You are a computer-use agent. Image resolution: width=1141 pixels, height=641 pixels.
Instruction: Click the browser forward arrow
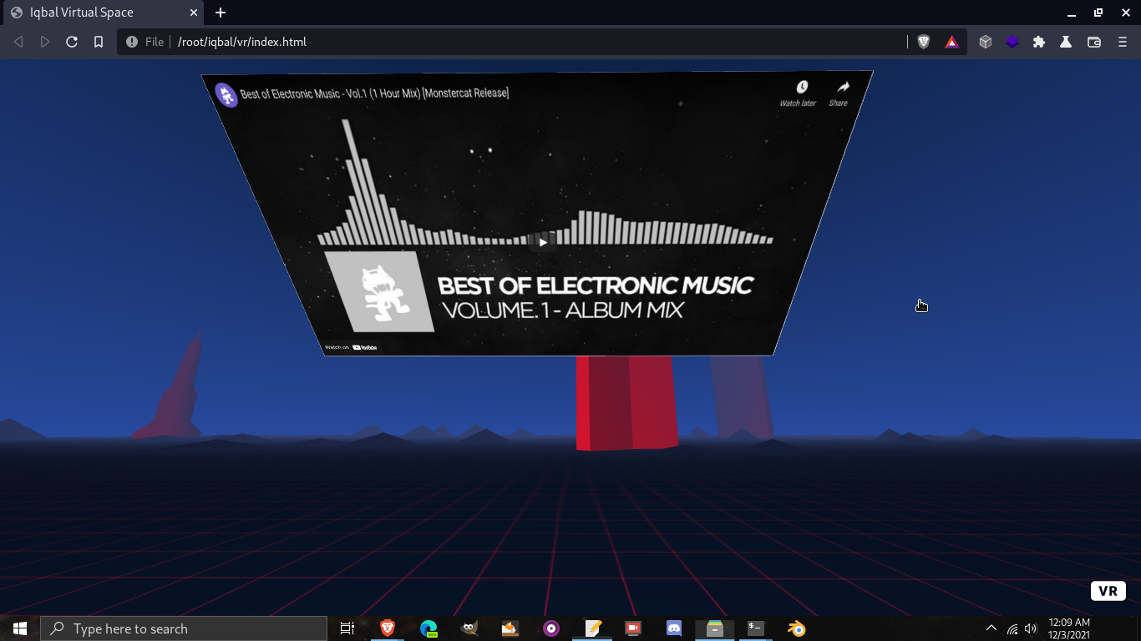point(45,42)
